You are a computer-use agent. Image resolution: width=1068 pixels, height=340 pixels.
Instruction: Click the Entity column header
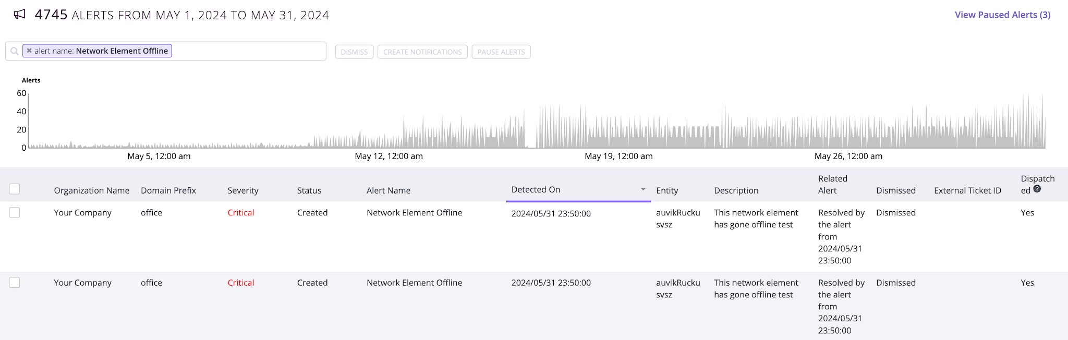(667, 190)
